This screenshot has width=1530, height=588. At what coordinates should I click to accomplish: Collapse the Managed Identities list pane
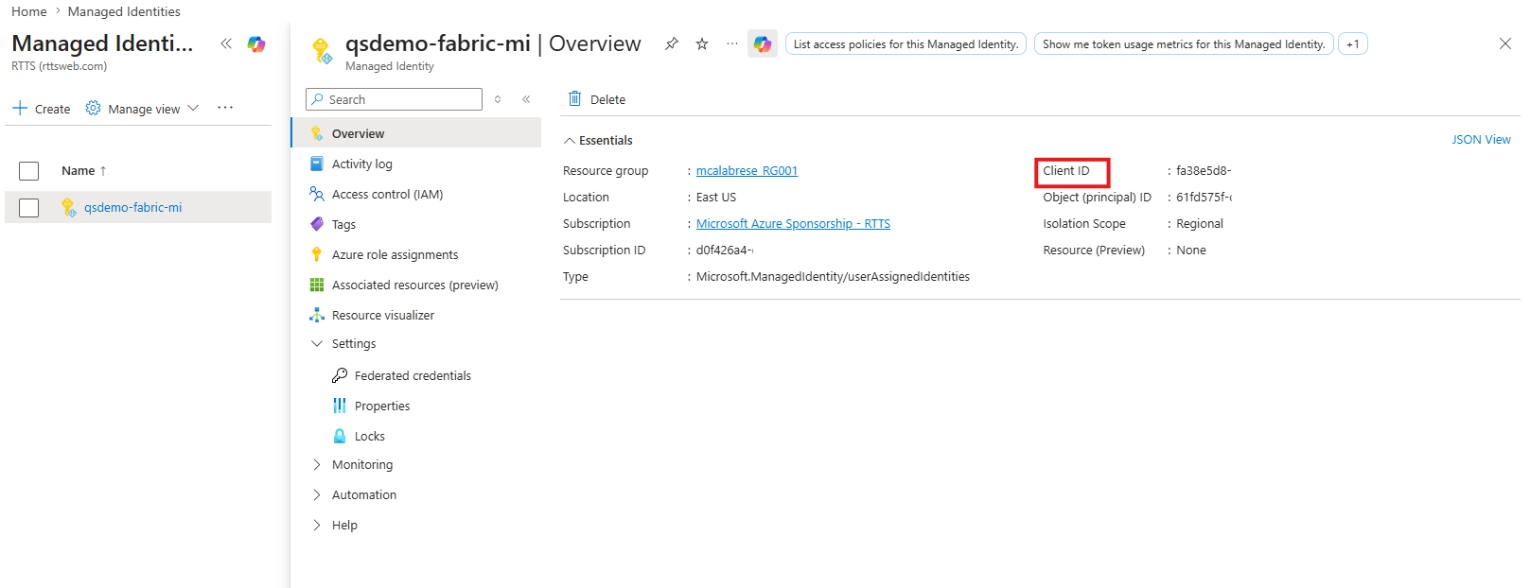226,43
